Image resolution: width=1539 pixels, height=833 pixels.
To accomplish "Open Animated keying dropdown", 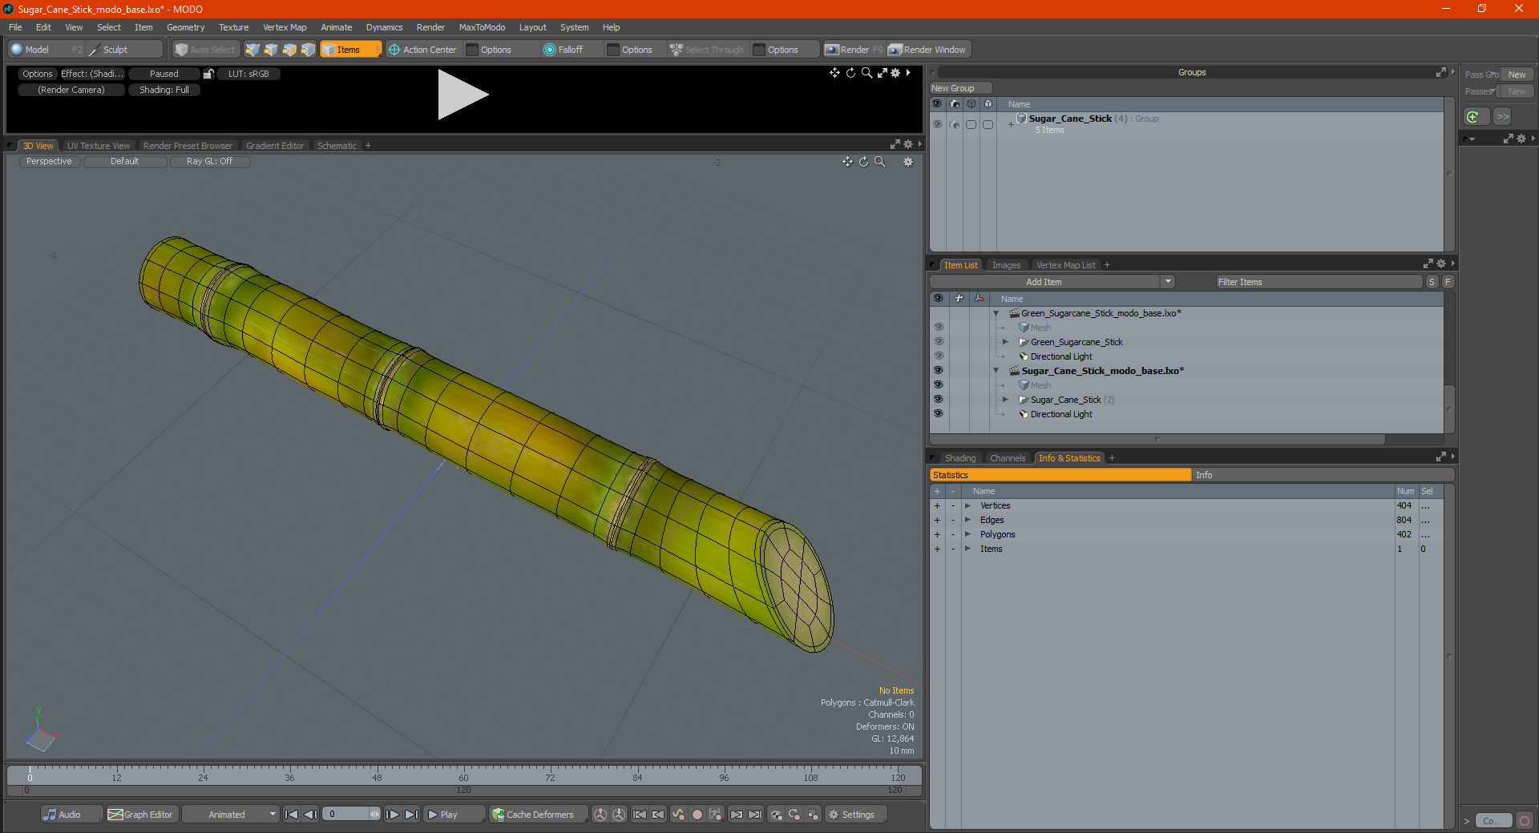I will click(231, 815).
